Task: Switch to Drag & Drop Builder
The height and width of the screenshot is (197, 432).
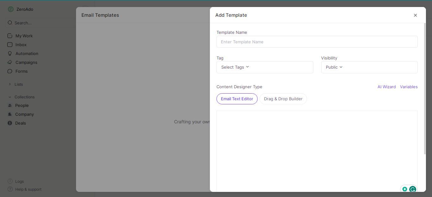Action: tap(283, 99)
